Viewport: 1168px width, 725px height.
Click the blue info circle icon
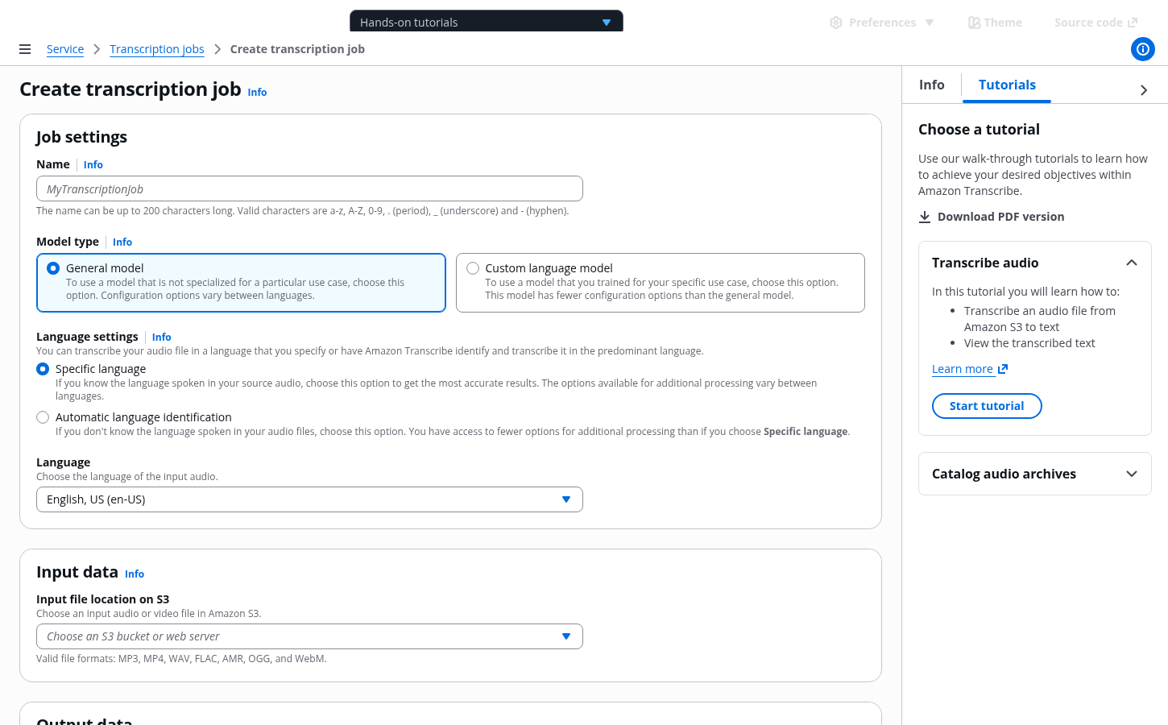[x=1142, y=49]
